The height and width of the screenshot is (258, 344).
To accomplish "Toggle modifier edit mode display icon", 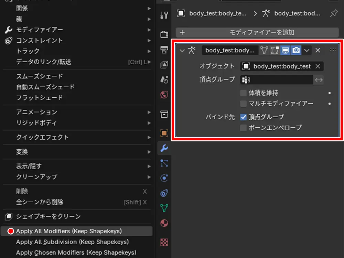I will (x=274, y=50).
